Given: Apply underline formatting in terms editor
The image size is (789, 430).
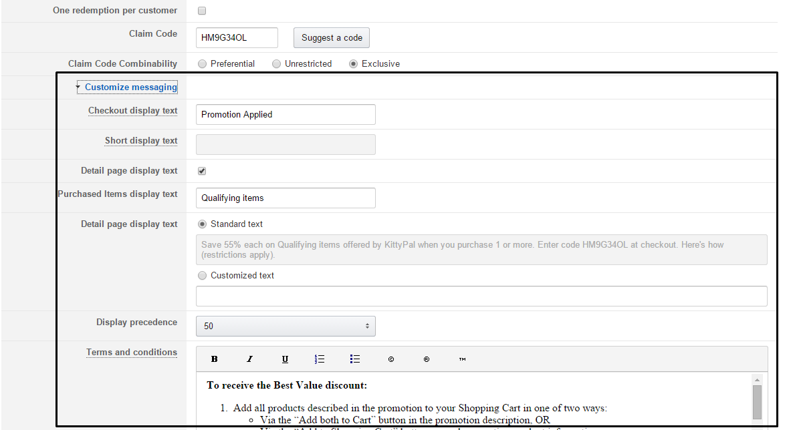Looking at the screenshot, I should pyautogui.click(x=285, y=359).
